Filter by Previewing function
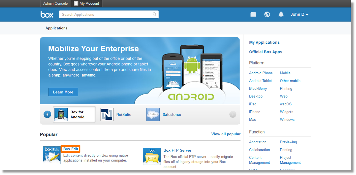 tap(289, 142)
